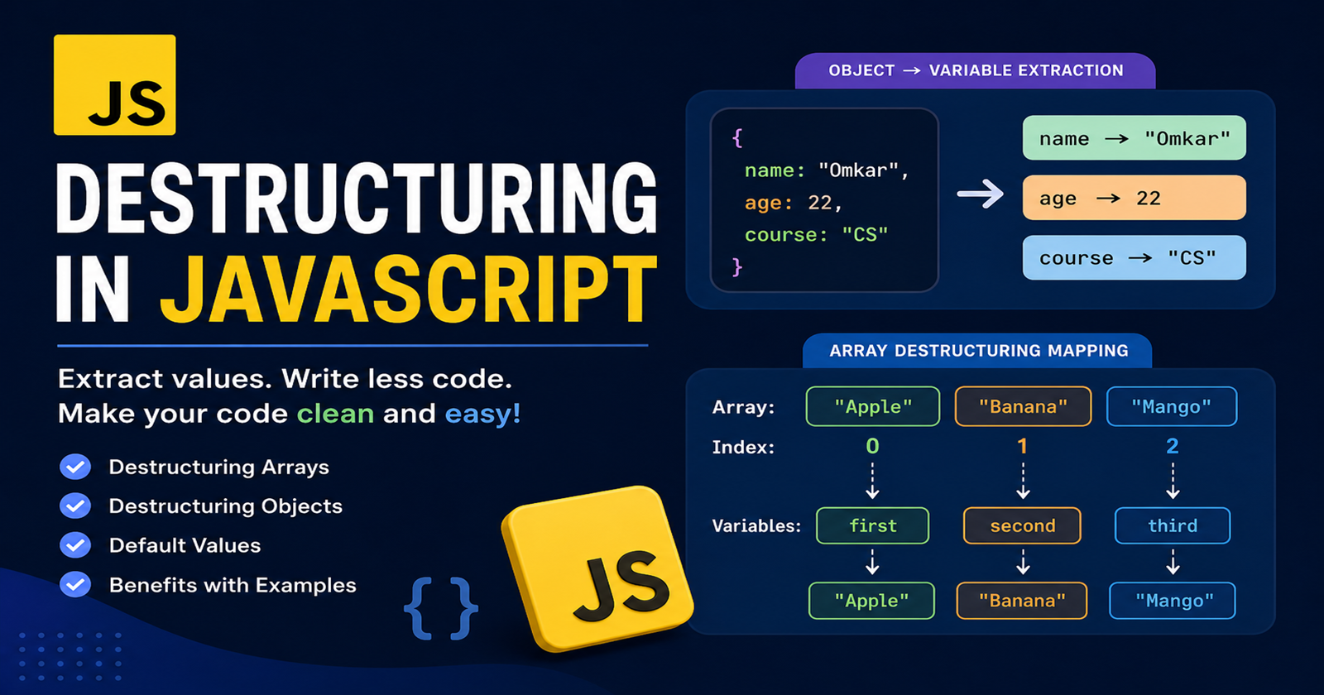Click the green index number 0

click(872, 446)
